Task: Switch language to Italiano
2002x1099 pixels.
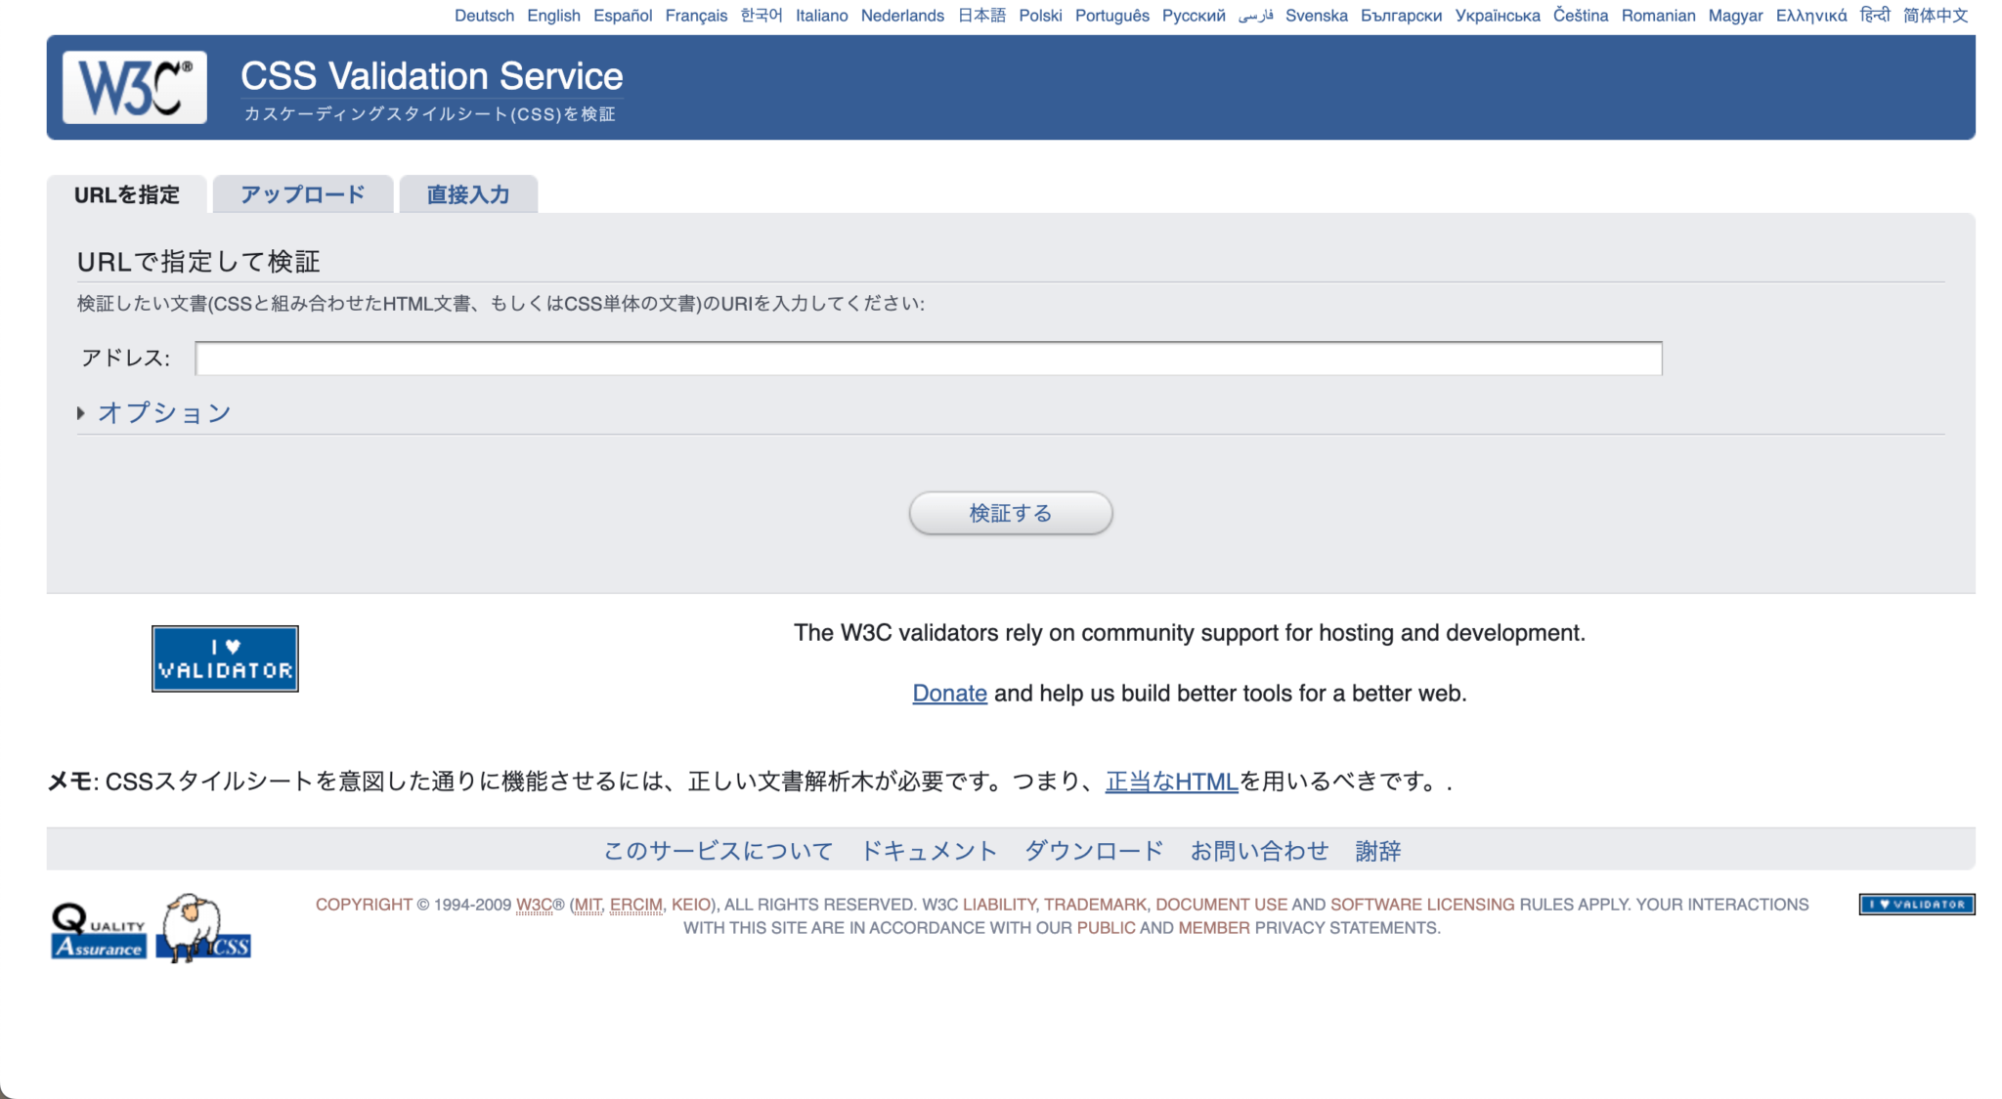Action: click(821, 16)
